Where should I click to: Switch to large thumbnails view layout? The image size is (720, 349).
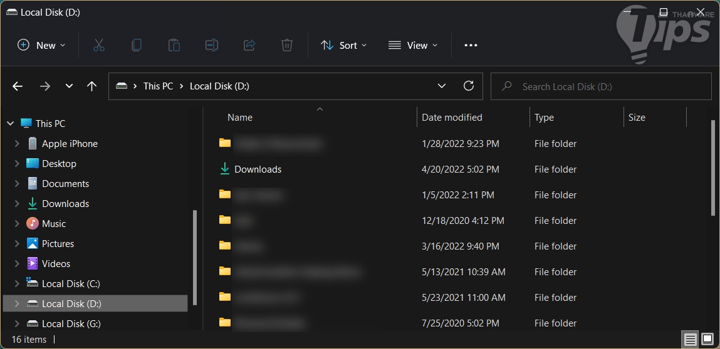[x=707, y=340]
